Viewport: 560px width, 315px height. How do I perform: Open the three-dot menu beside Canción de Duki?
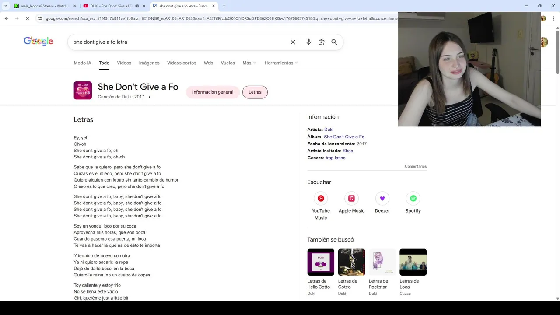tap(149, 96)
